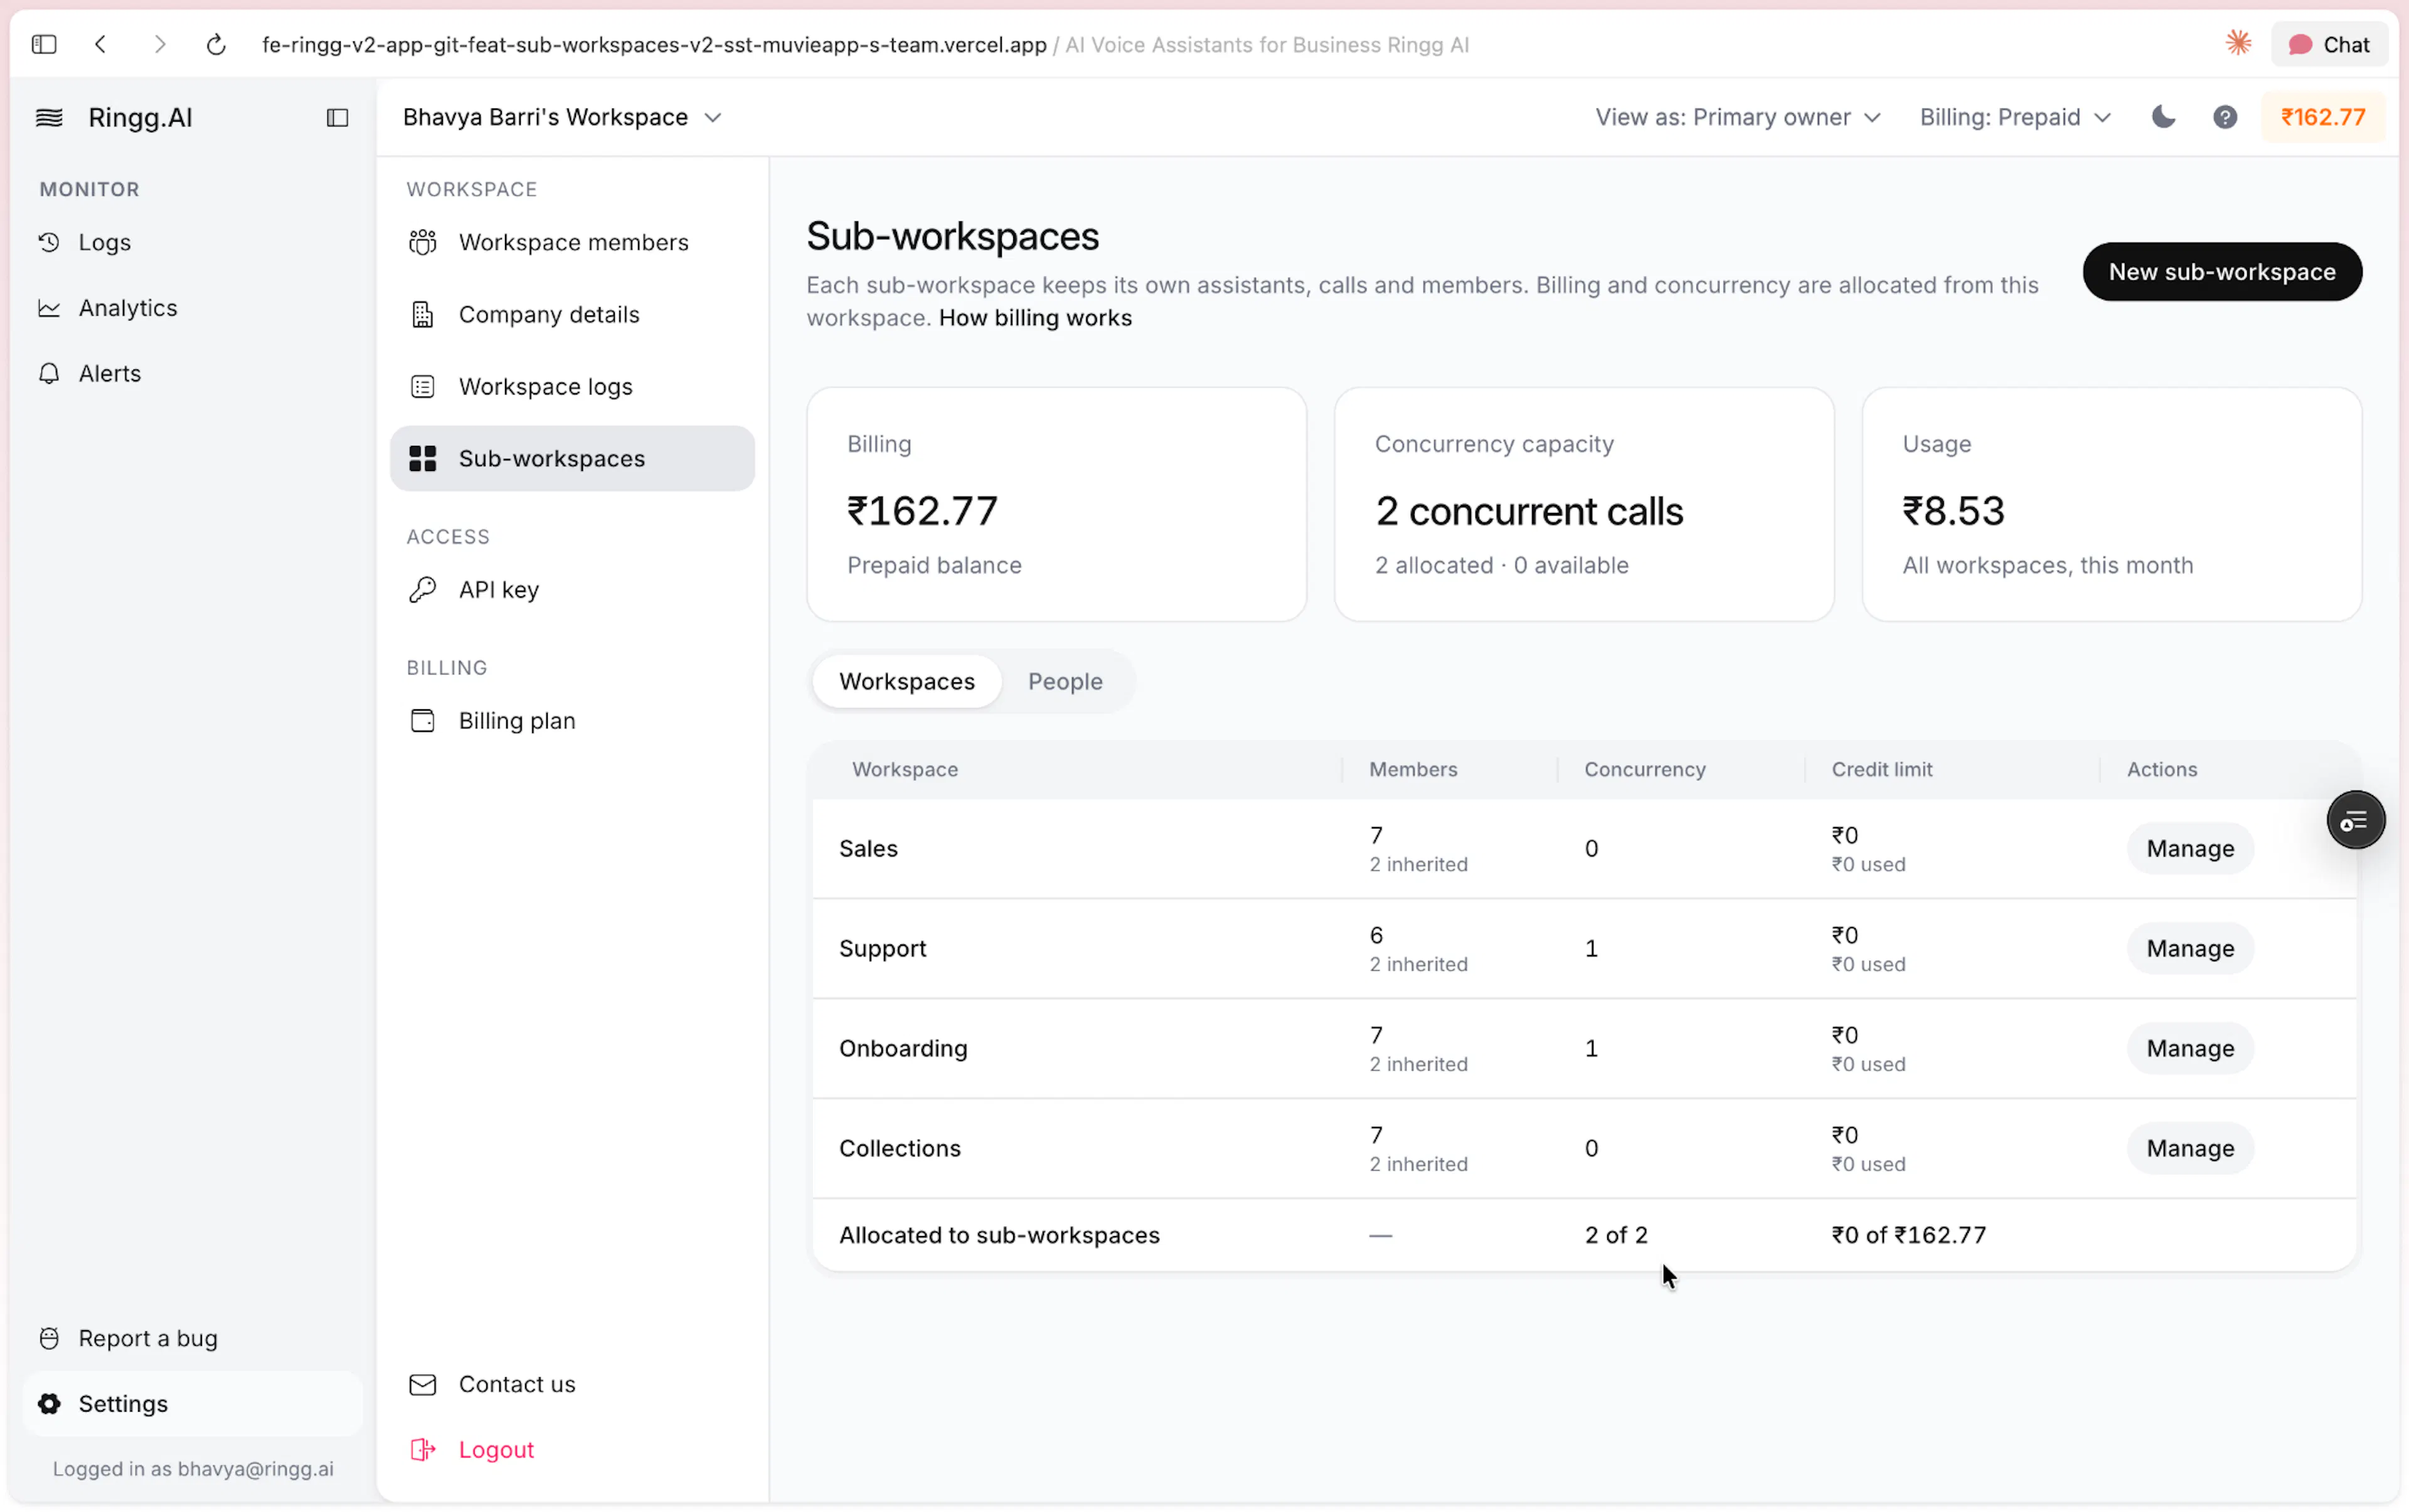Click the 'Allocated to sub-workspaces' row label
This screenshot has height=1512, width=2409.
[x=999, y=1235]
